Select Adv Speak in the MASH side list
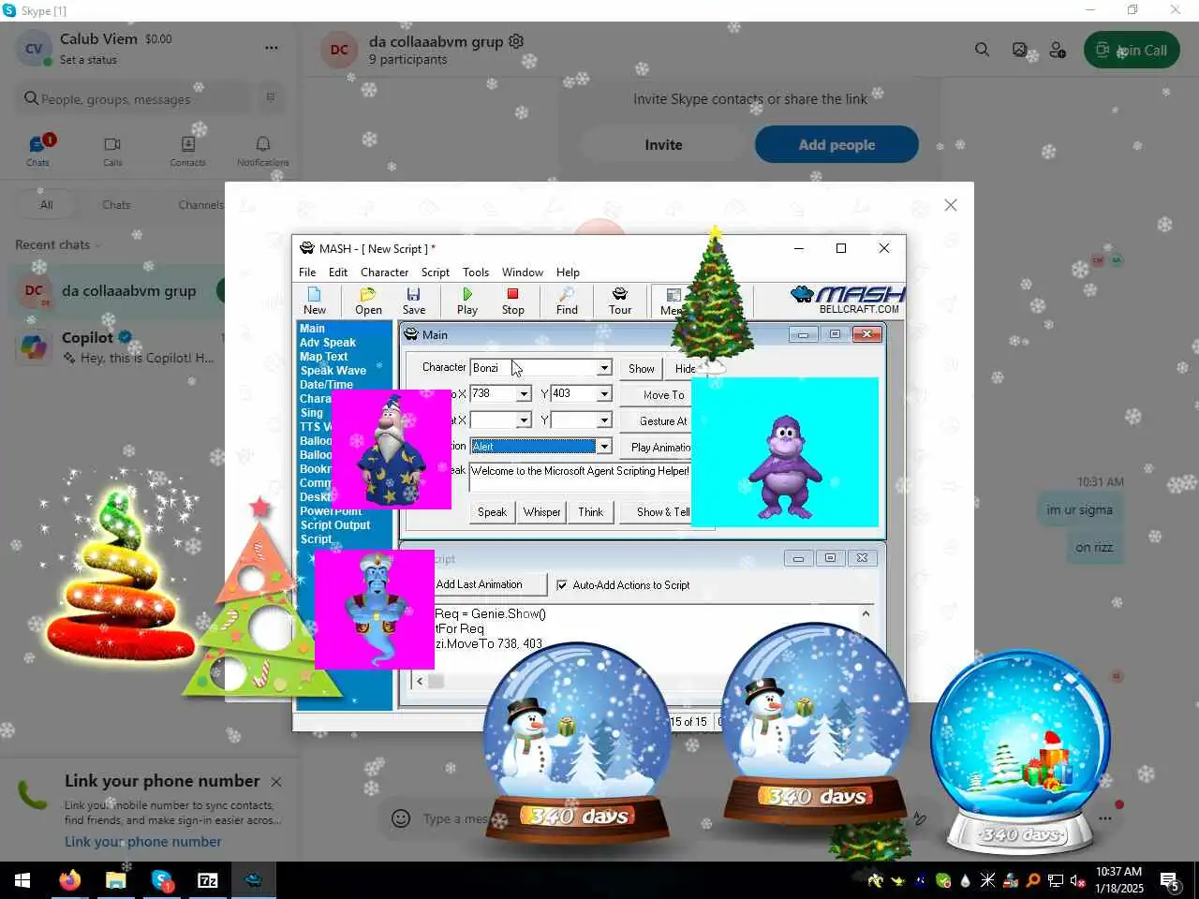Viewport: 1199px width, 899px height. click(327, 343)
